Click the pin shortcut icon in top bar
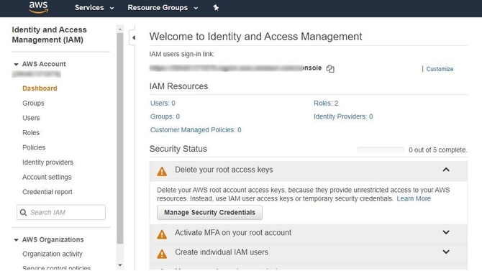The height and width of the screenshot is (271, 482). [216, 8]
